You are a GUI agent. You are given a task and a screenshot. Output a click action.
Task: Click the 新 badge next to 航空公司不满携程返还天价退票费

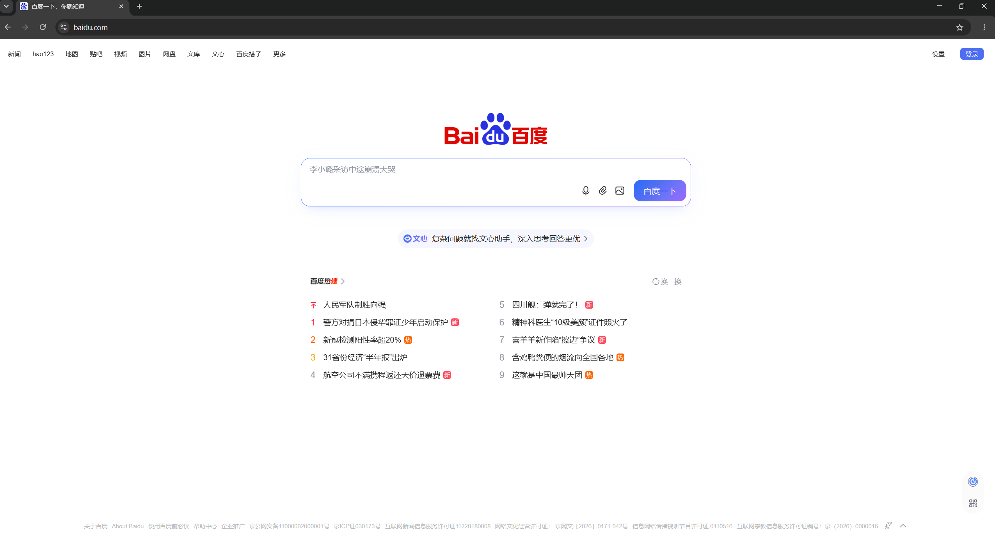click(x=447, y=375)
